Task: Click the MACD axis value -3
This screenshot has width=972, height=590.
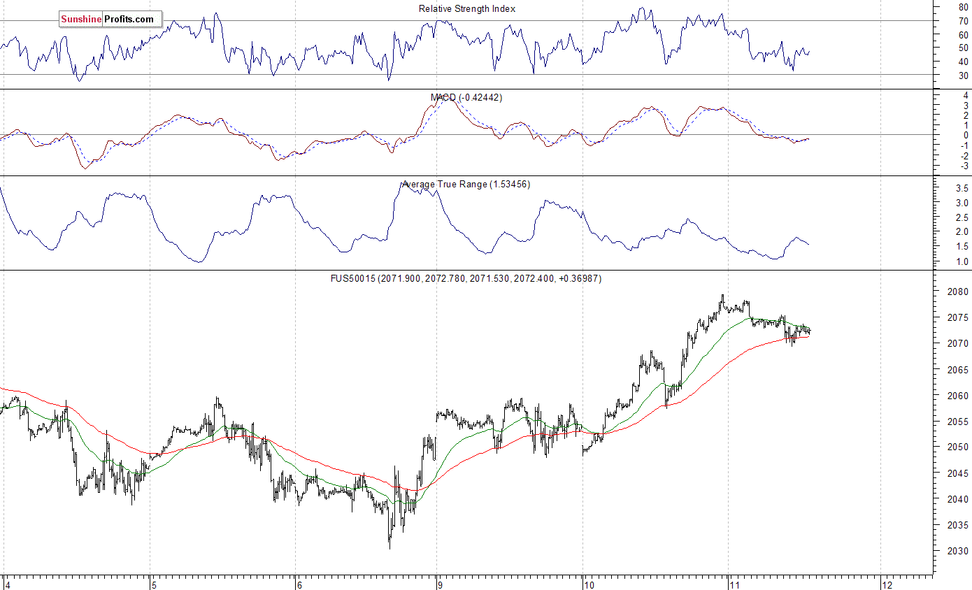Action: 964,166
